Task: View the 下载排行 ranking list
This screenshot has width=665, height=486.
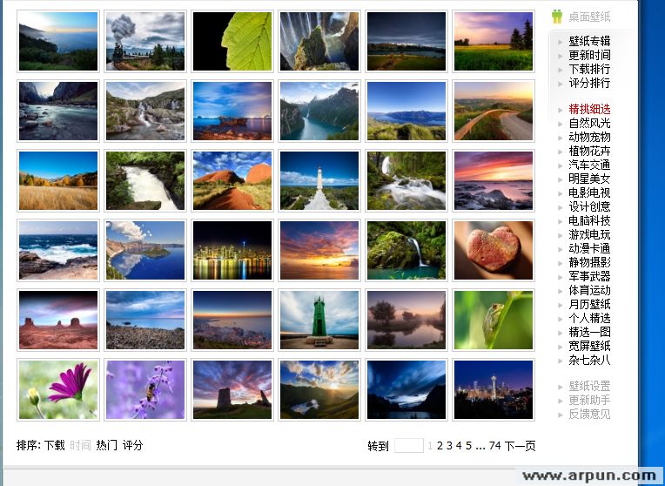Action: coord(589,69)
